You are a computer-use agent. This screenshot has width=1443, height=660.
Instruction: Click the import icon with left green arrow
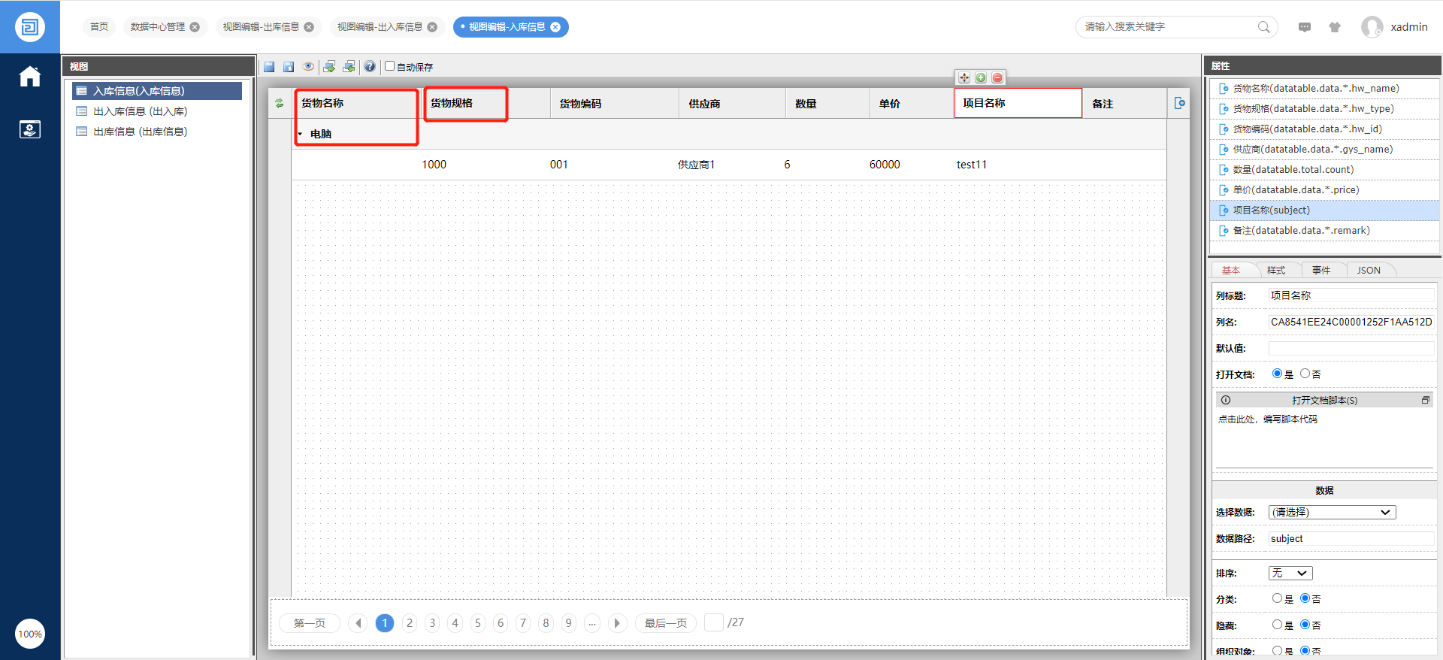(349, 67)
